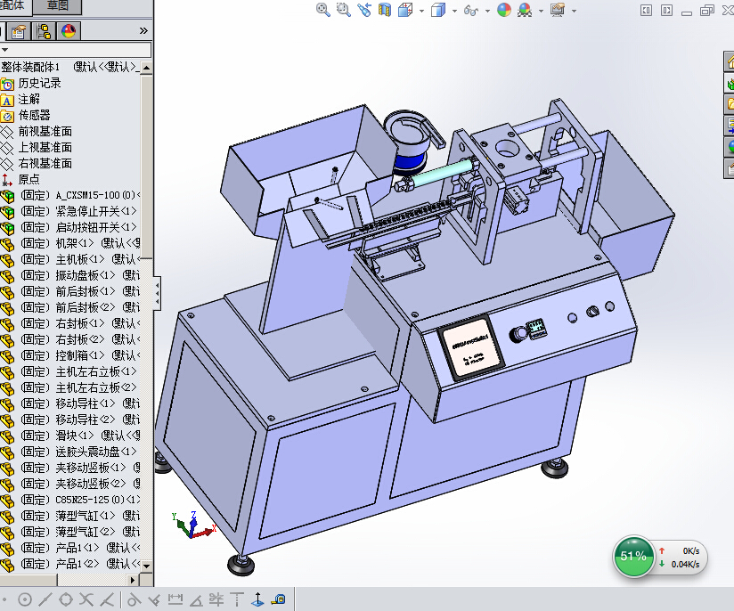Image resolution: width=734 pixels, height=611 pixels.
Task: Toggle the Section View tool
Action: [x=385, y=10]
